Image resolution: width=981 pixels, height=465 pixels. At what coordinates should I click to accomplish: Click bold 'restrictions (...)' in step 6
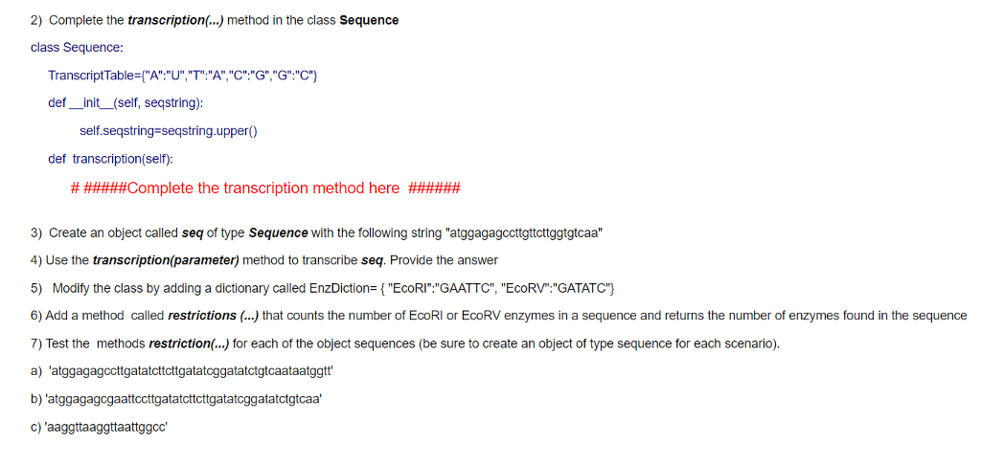click(x=214, y=317)
